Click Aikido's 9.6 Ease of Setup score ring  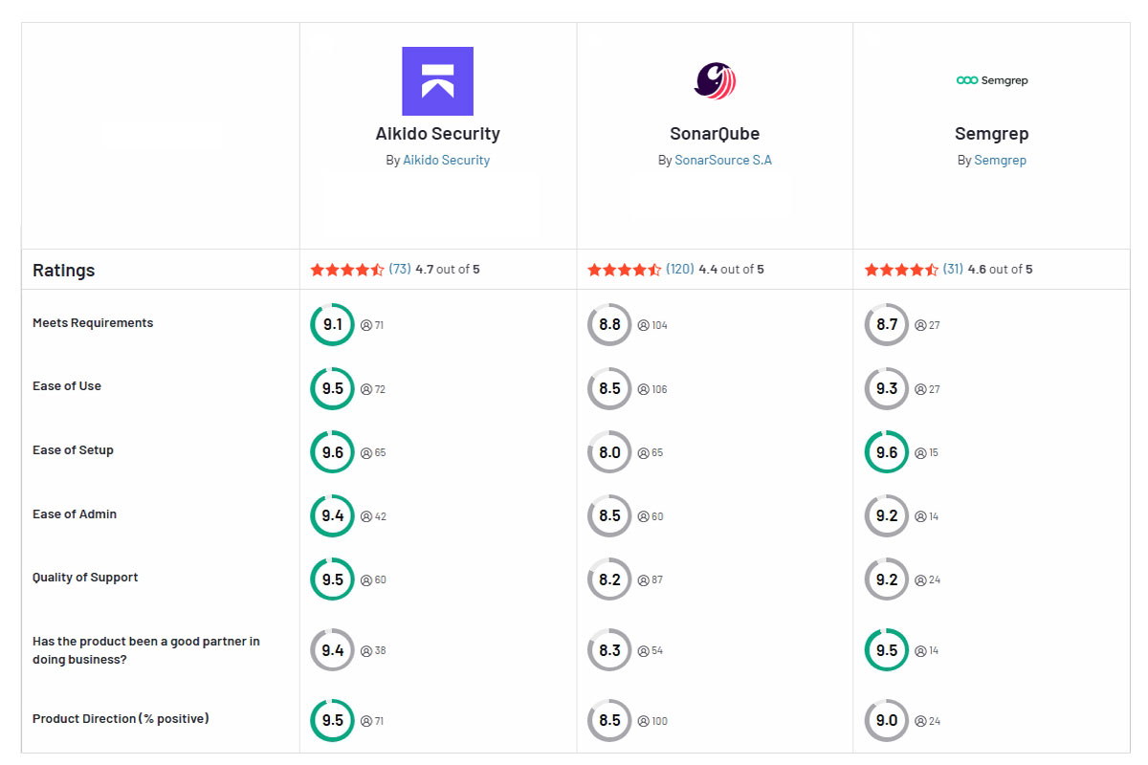[x=332, y=452]
